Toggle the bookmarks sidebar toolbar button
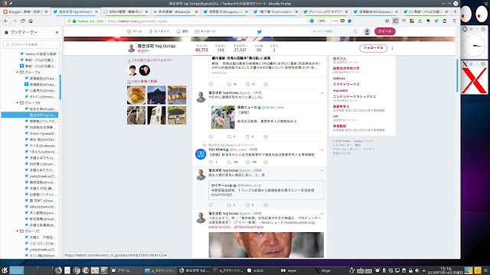Screen dimensions: 490x275 [395, 21]
